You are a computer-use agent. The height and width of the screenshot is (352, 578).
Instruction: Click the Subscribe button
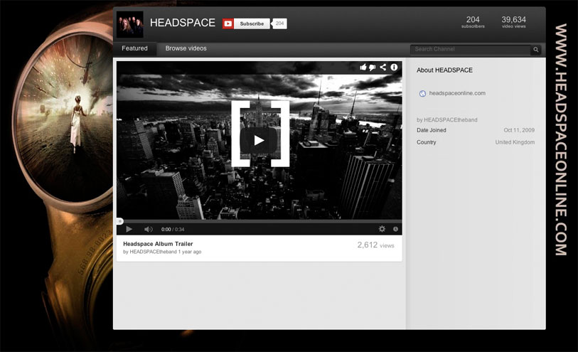[252, 23]
